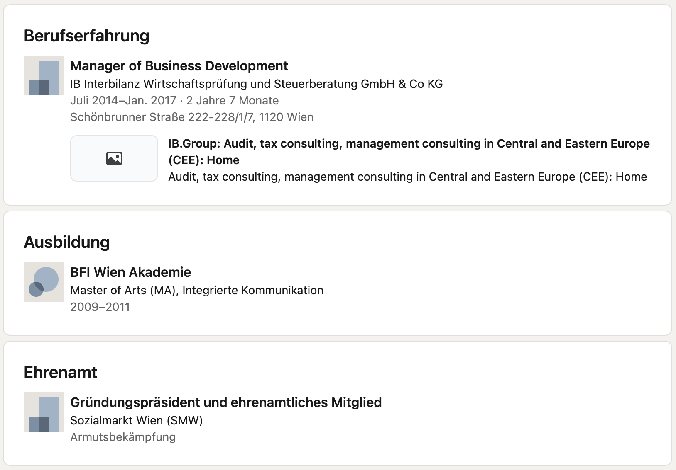Select Gründungspräsident und ehrenamtliches Mitglied title
Image resolution: width=676 pixels, height=470 pixels.
226,402
